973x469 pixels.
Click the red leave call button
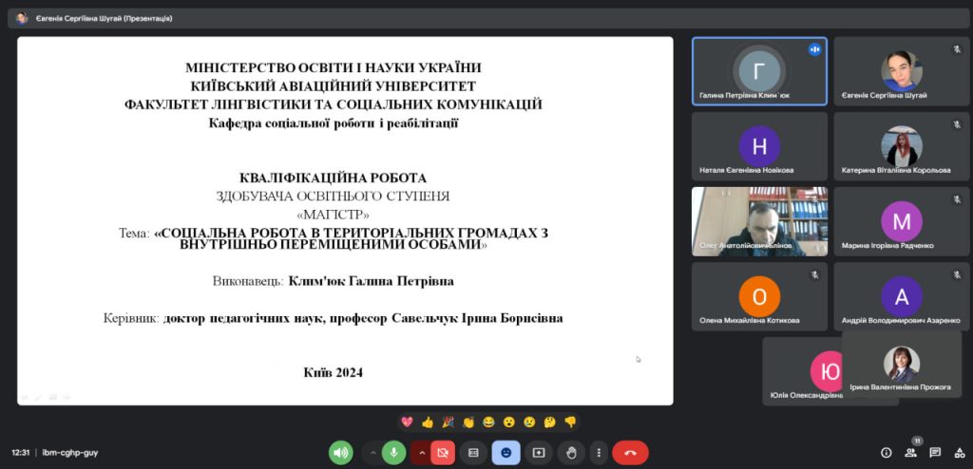(x=630, y=453)
